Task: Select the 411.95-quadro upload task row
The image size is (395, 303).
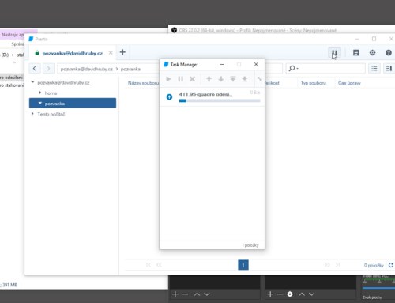Action: pos(213,97)
